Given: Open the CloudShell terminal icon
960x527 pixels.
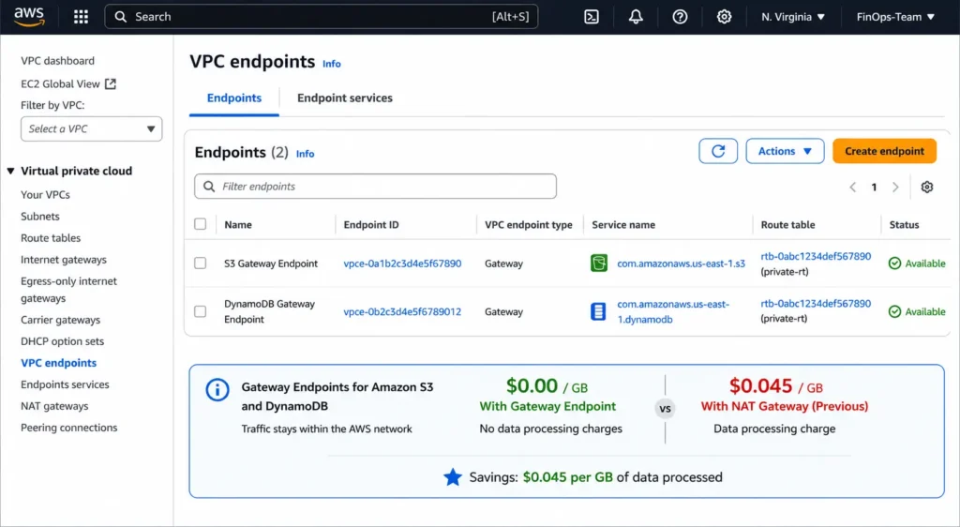Looking at the screenshot, I should click(x=592, y=17).
